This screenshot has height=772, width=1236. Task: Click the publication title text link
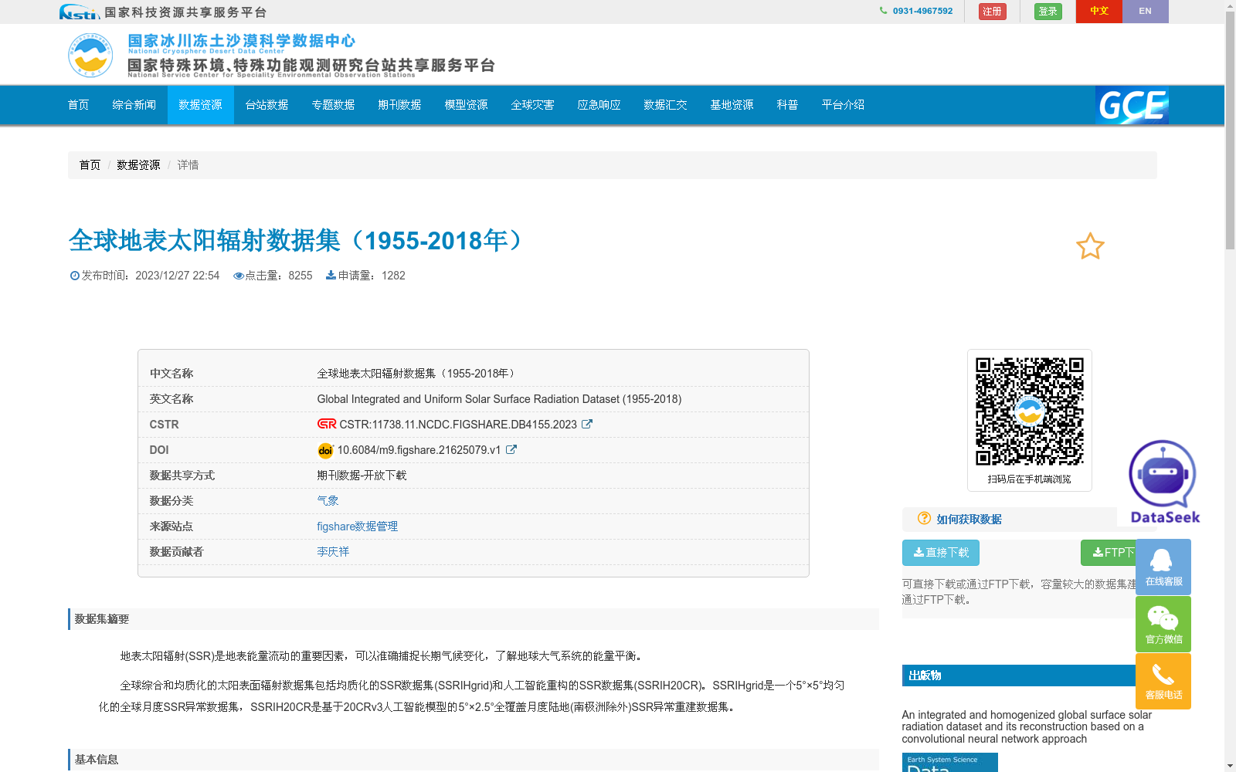(1027, 726)
